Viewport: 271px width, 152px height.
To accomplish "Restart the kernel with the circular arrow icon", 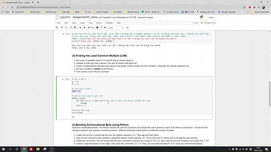I will pos(101,27).
